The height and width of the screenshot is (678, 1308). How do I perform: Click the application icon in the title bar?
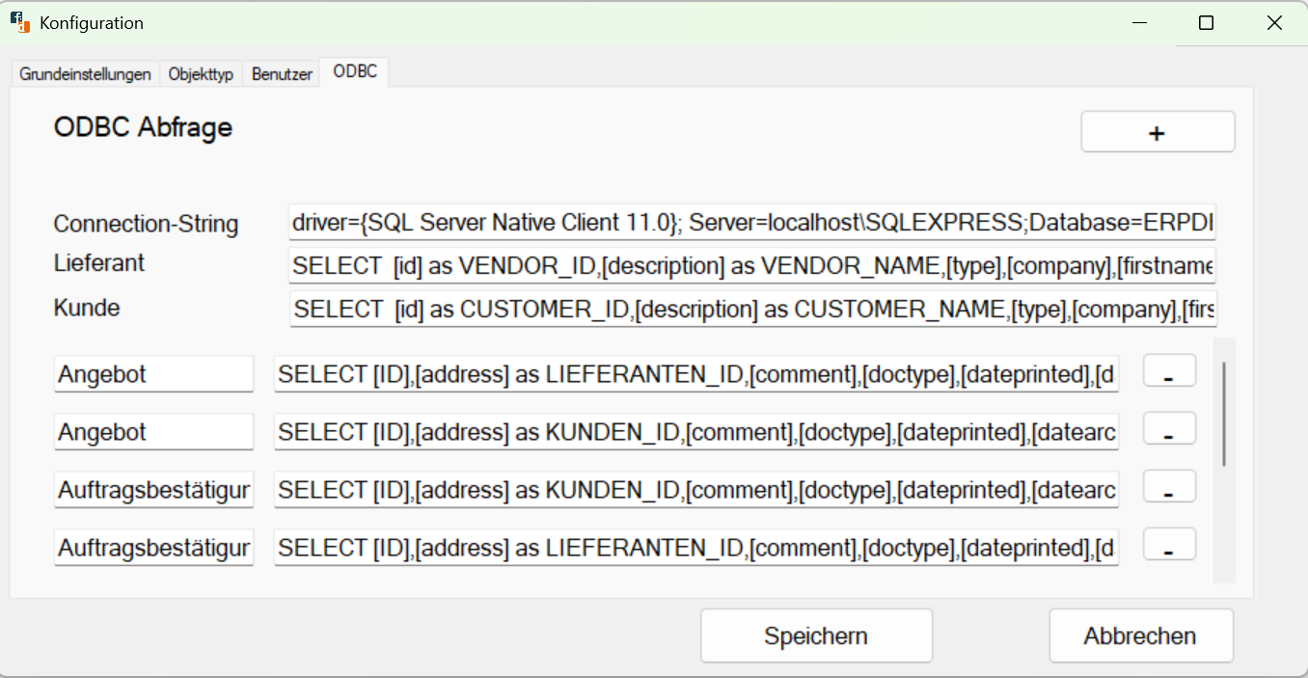tap(19, 21)
